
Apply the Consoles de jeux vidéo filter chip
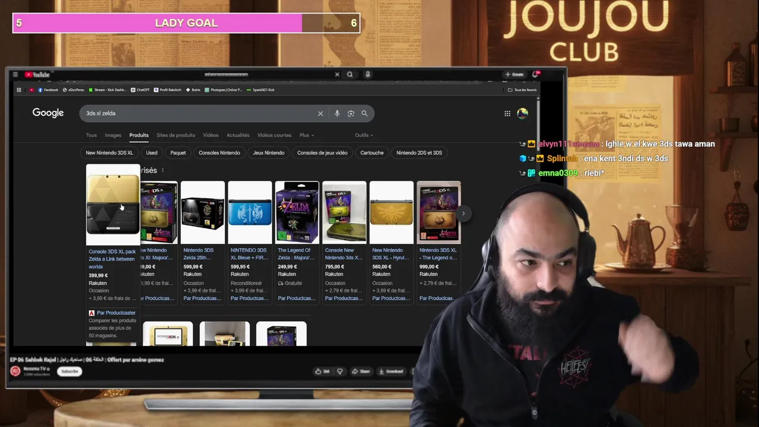tap(322, 152)
